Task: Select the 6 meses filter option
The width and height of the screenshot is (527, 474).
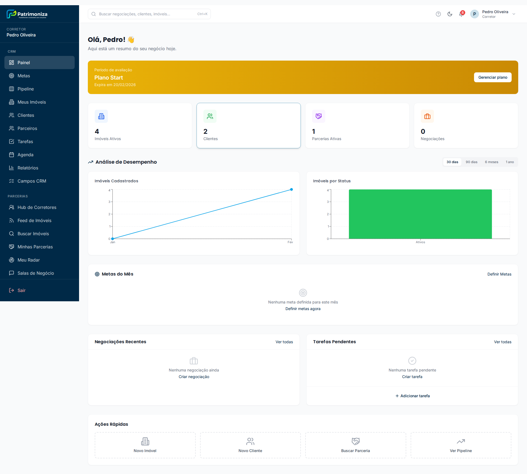Action: pyautogui.click(x=491, y=162)
